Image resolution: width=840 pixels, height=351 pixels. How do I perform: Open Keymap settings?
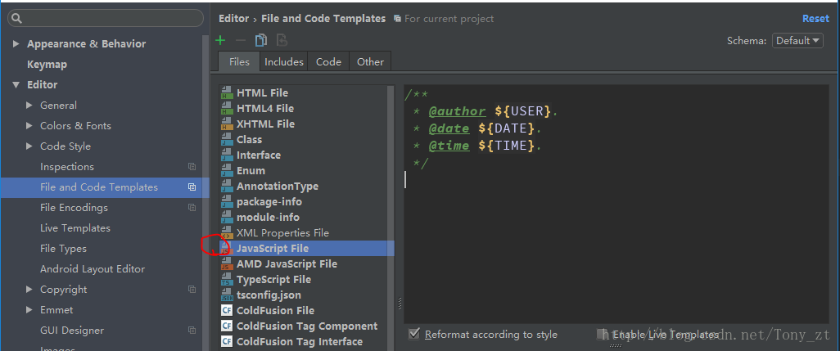pyautogui.click(x=47, y=64)
